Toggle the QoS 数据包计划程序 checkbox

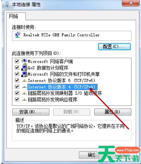(x=17, y=68)
